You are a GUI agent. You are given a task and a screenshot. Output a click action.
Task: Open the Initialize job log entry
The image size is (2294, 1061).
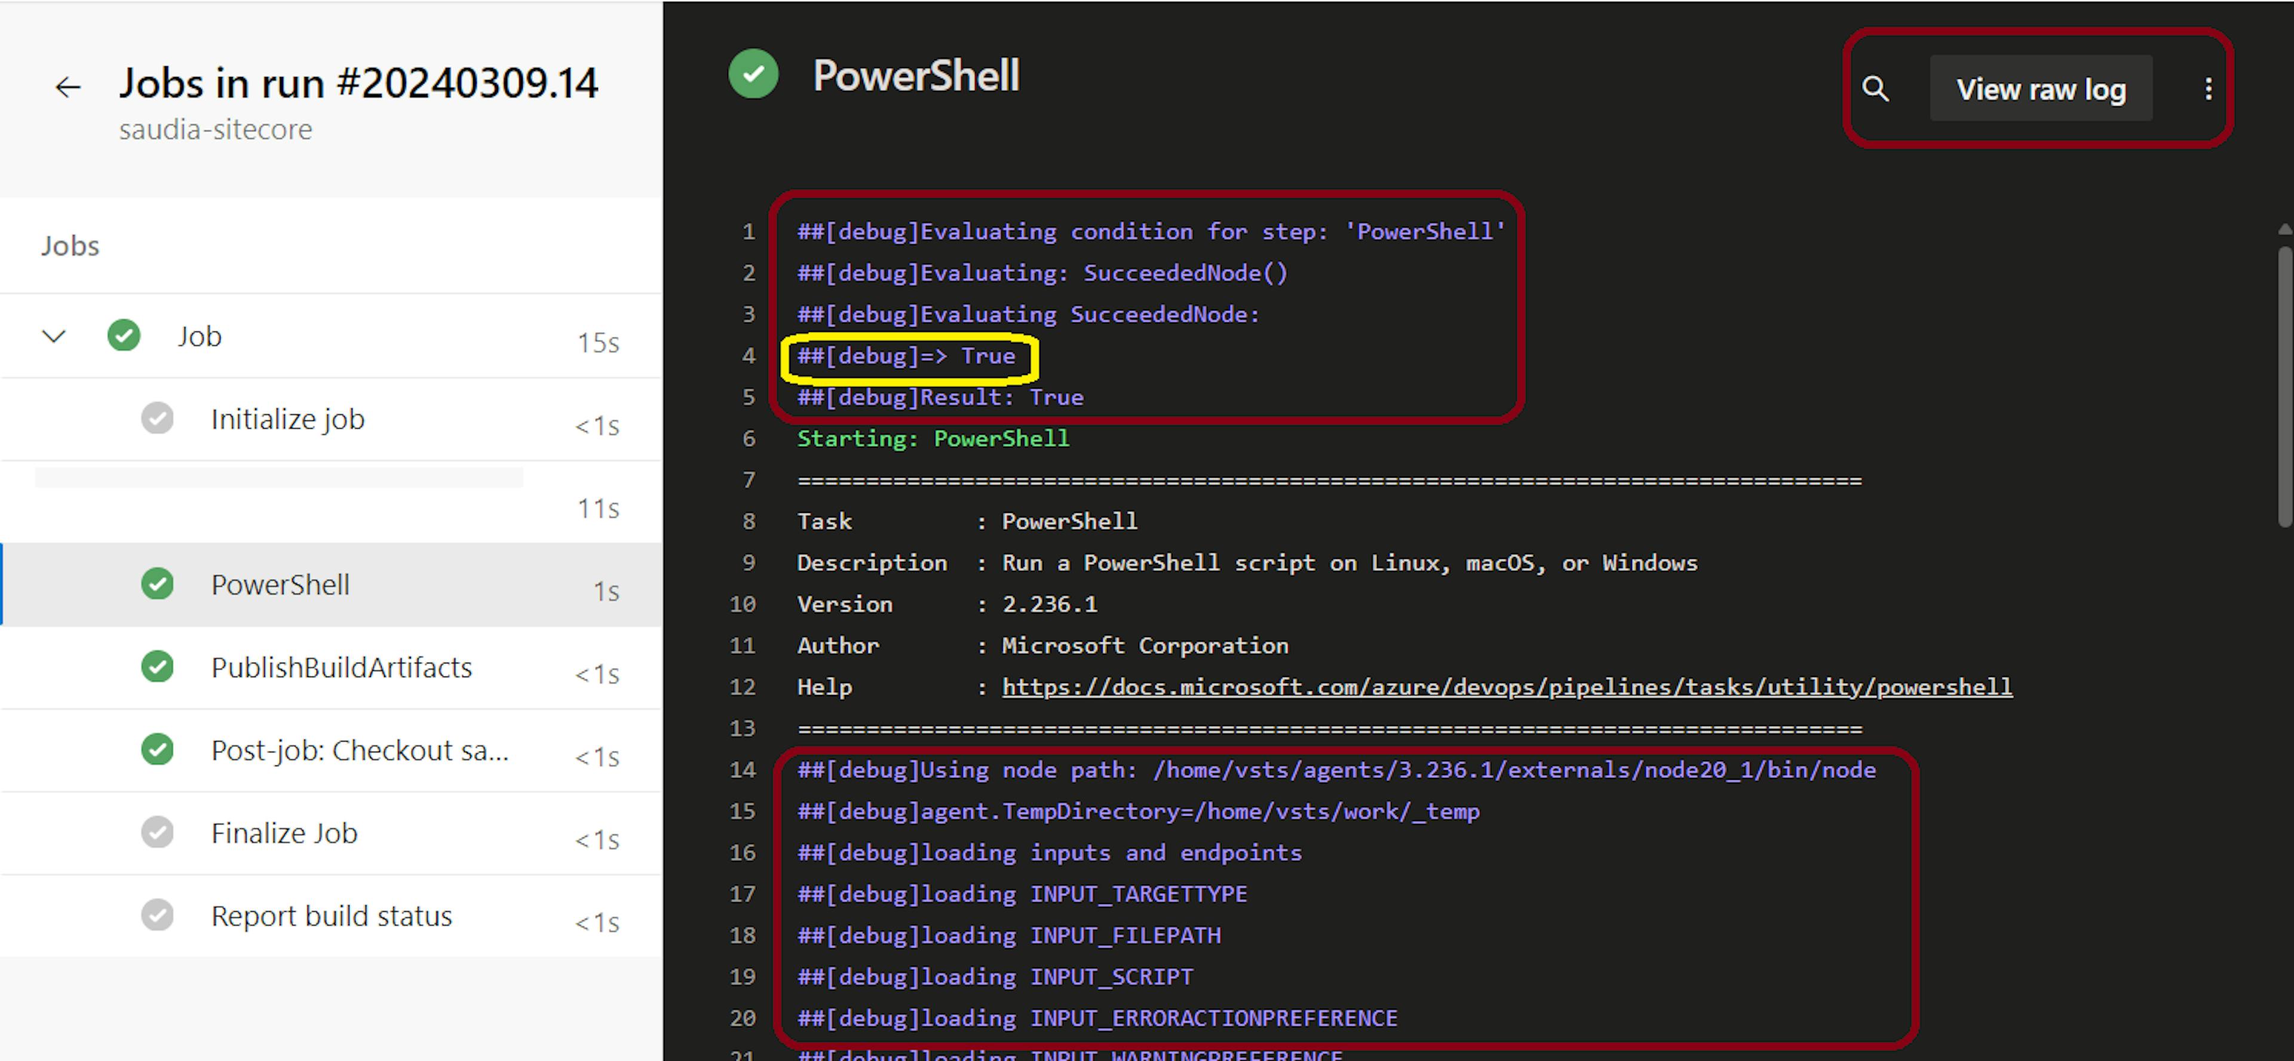pos(287,417)
